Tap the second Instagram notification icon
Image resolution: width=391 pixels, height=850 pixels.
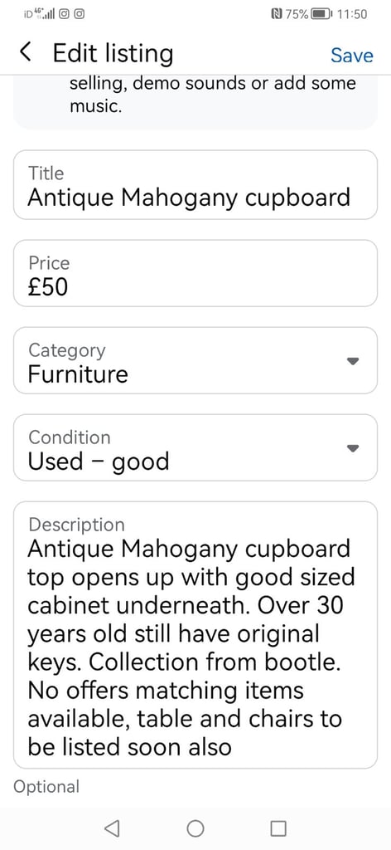(x=79, y=15)
